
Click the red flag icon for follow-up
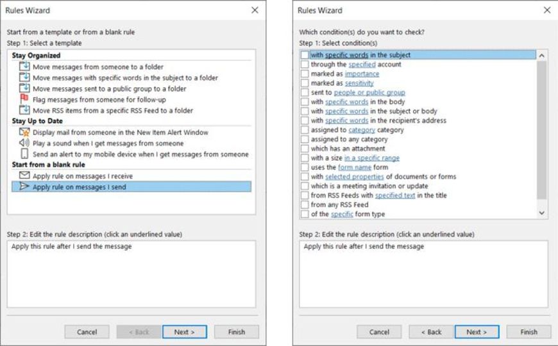click(24, 99)
